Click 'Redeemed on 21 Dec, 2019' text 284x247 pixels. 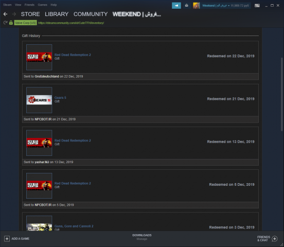pyautogui.click(x=230, y=99)
